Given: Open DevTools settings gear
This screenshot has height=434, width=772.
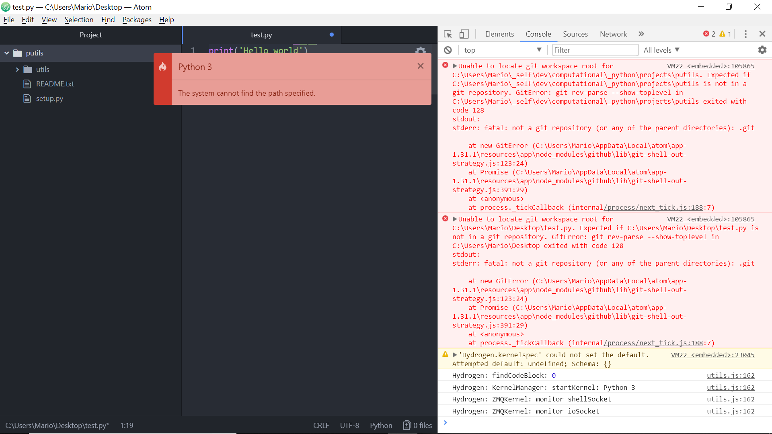Looking at the screenshot, I should tap(762, 50).
